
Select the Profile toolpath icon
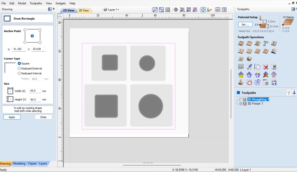click(241, 43)
